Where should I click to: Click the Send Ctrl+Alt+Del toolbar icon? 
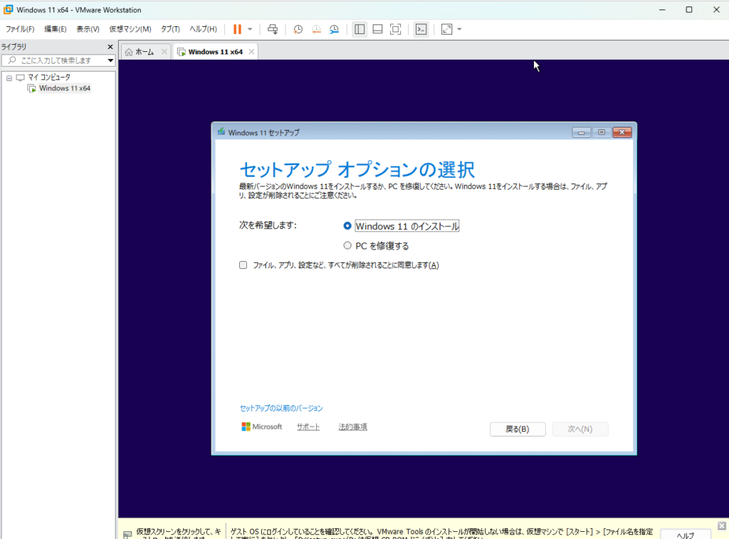(272, 29)
